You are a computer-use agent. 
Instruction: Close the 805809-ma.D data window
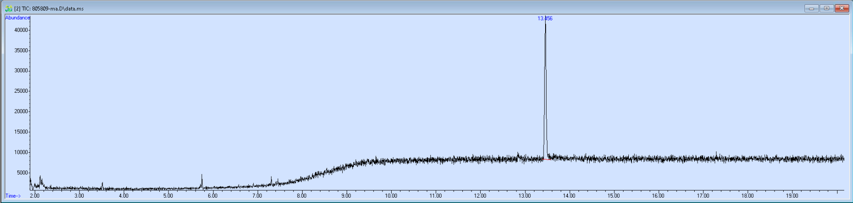coord(842,8)
